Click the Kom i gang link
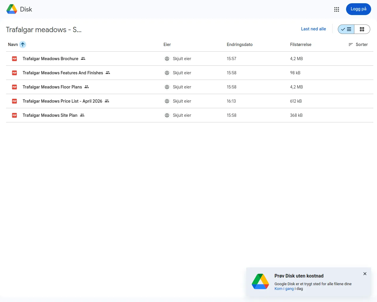The image size is (377, 302). point(284,288)
